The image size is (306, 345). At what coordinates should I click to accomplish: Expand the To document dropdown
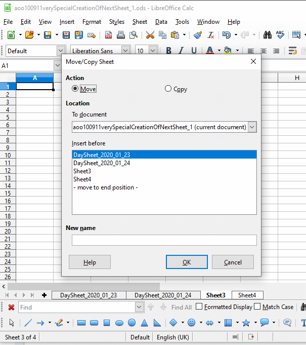pos(252,127)
